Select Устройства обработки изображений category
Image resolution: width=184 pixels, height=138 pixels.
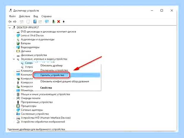(x=43, y=122)
